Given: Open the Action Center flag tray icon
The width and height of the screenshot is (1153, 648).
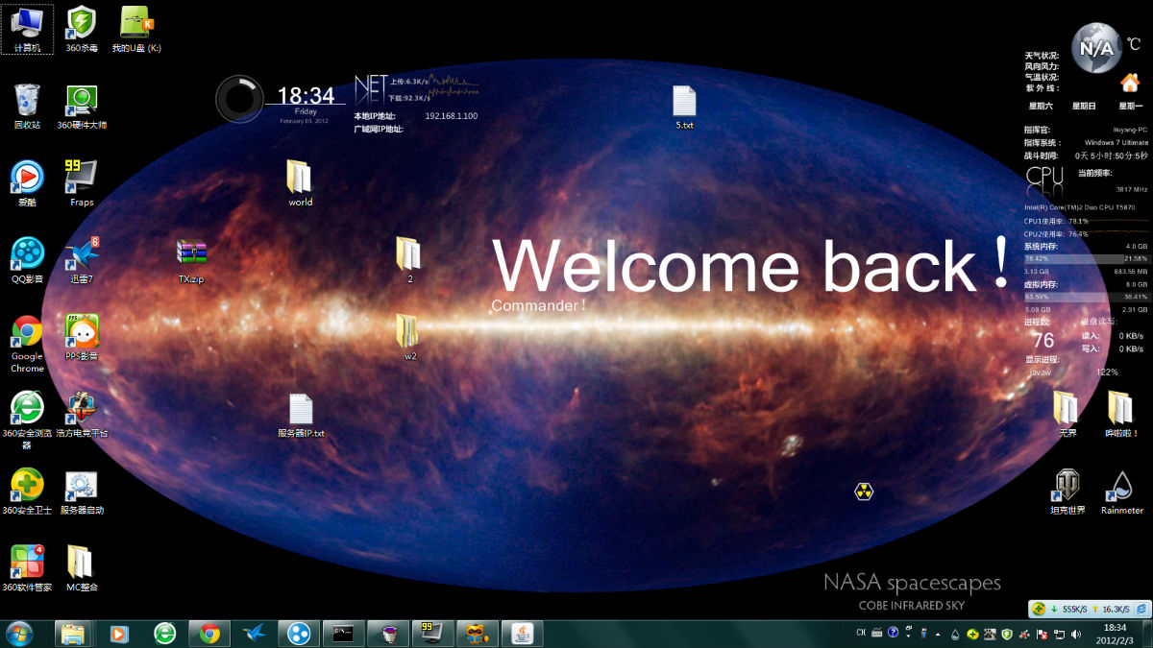Looking at the screenshot, I should (x=1043, y=634).
